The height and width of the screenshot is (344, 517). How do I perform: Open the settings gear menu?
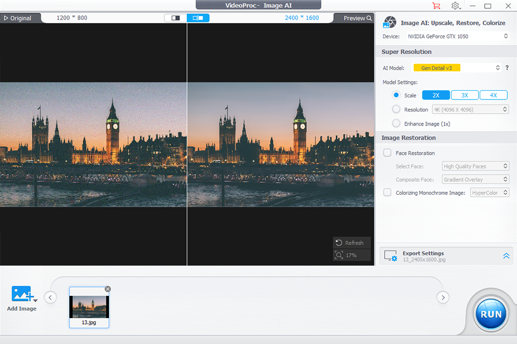(x=455, y=6)
